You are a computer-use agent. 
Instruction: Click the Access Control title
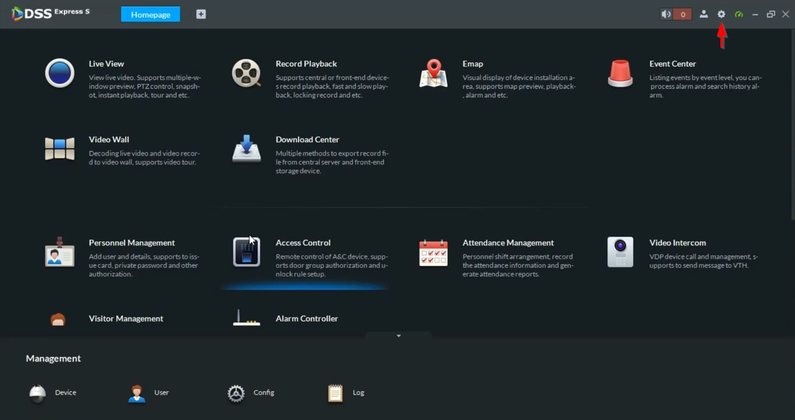click(303, 242)
